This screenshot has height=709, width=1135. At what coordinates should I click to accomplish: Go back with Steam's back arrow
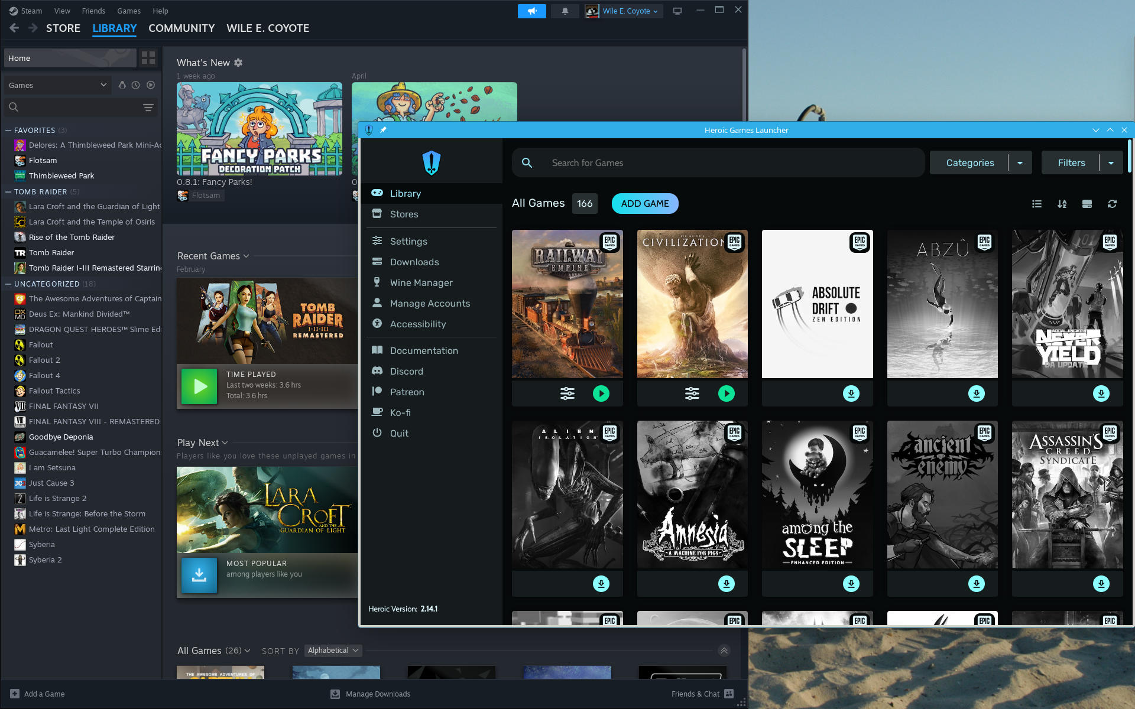(x=15, y=28)
